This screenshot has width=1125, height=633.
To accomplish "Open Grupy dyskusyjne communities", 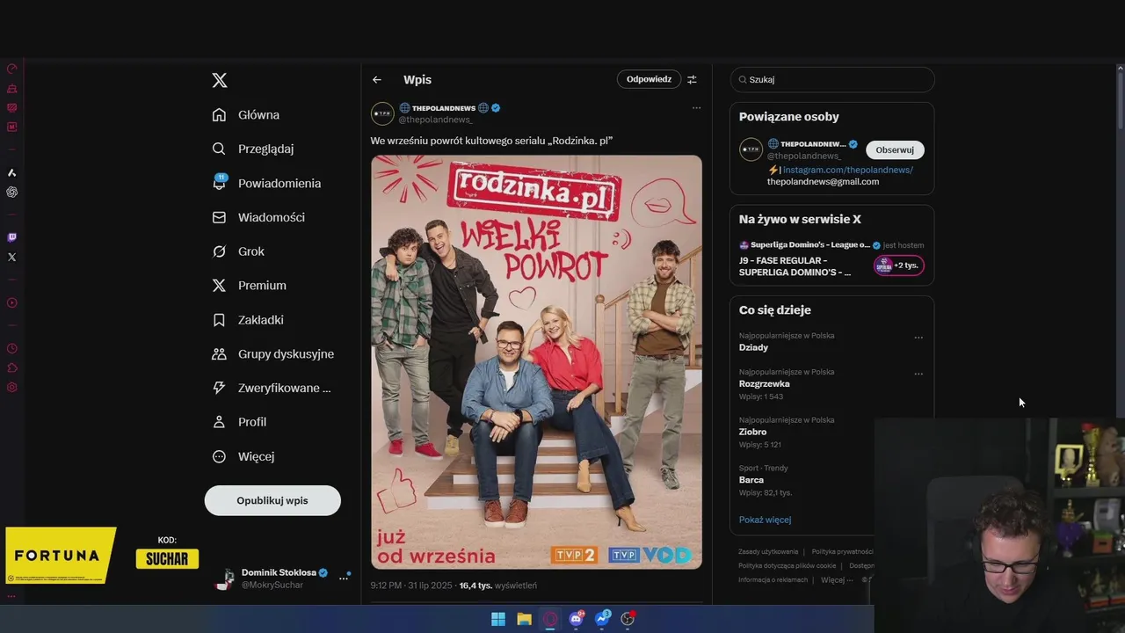I will (x=273, y=354).
